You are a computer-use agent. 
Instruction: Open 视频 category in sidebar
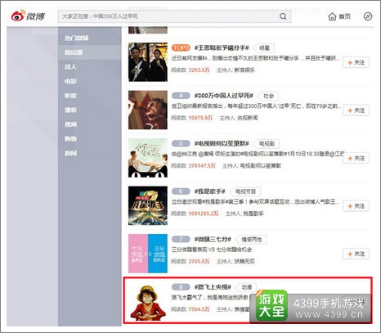pyautogui.click(x=70, y=124)
